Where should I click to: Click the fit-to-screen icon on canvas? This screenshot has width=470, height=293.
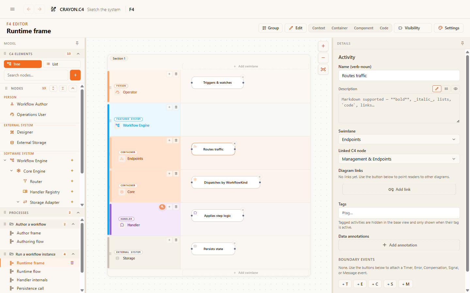point(323,69)
